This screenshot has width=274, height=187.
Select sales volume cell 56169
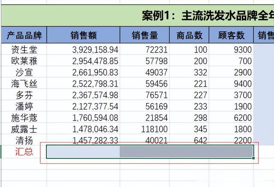point(145,106)
